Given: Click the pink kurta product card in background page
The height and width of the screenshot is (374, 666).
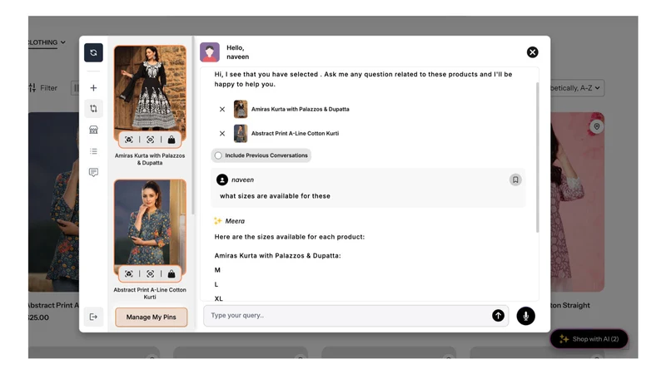Looking at the screenshot, I should click(x=578, y=202).
